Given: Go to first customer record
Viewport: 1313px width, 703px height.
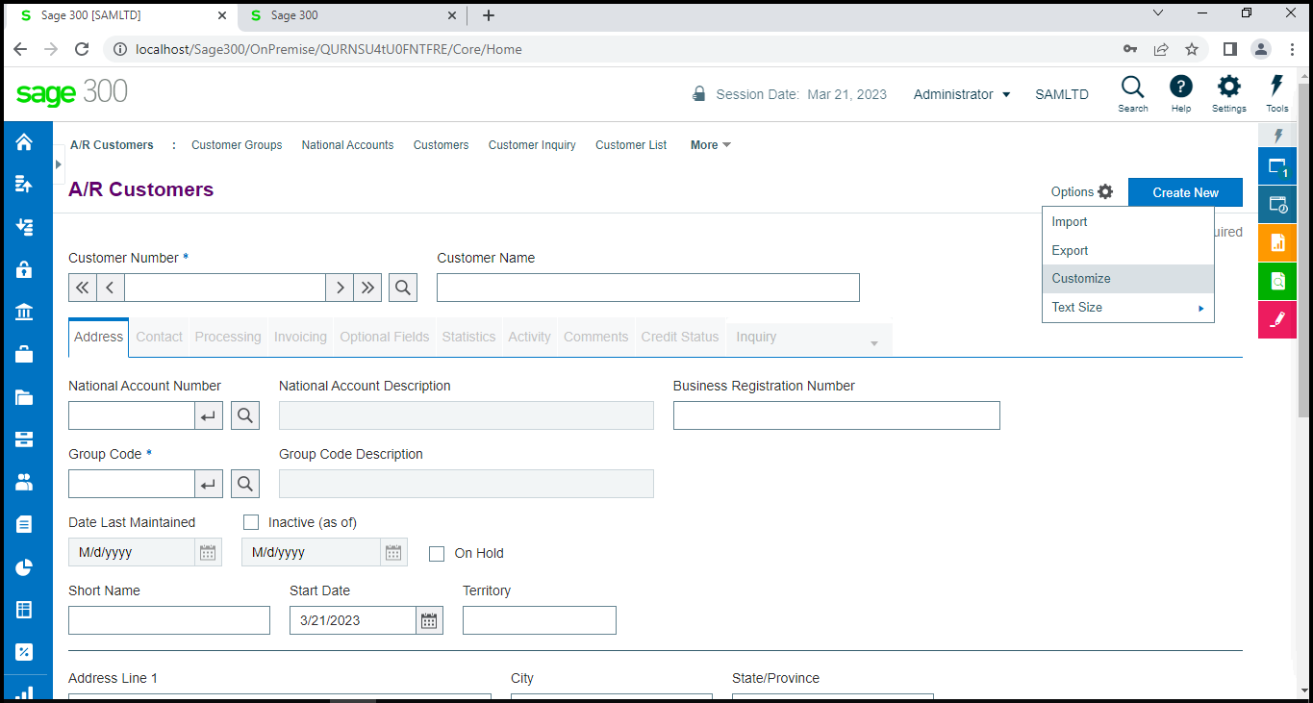Looking at the screenshot, I should [82, 288].
